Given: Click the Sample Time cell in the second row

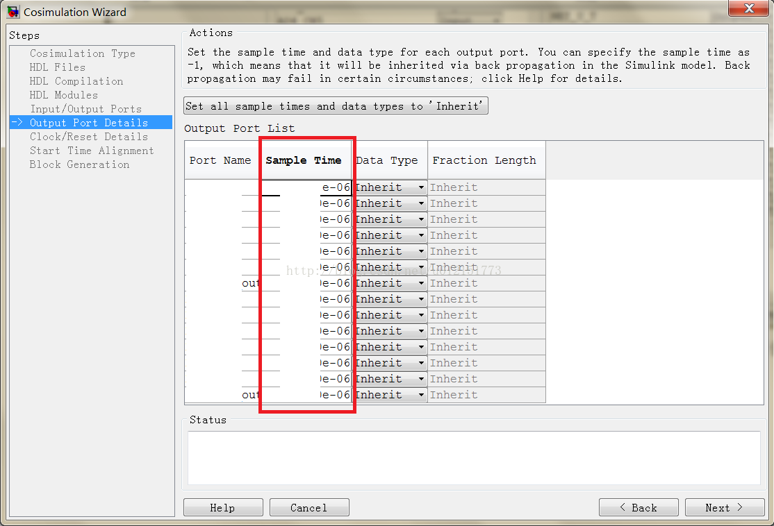Looking at the screenshot, I should point(306,203).
